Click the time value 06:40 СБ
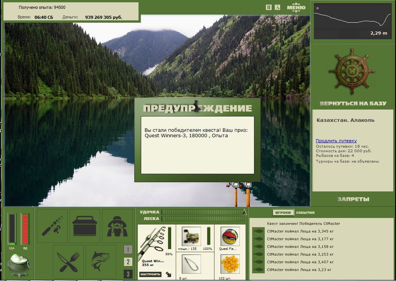 point(44,17)
